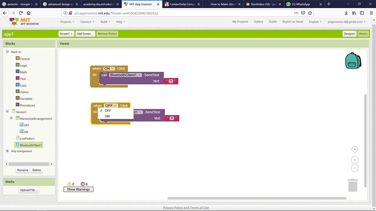376x211 pixels.
Task: Select the Logic blocks category
Action: pyautogui.click(x=22, y=65)
